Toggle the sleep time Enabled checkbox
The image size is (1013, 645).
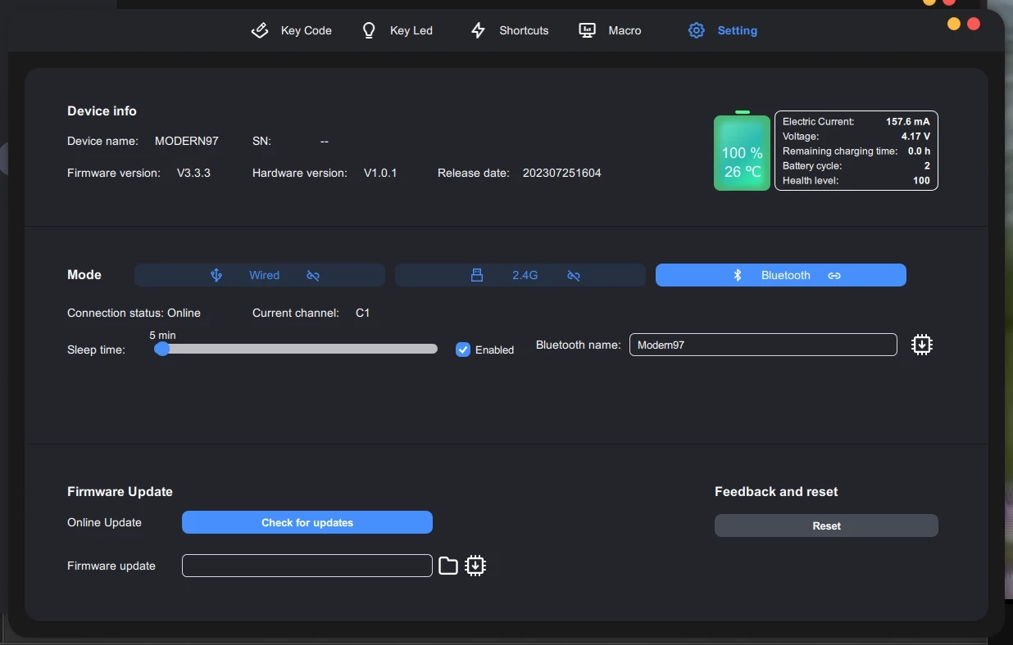[x=463, y=350]
